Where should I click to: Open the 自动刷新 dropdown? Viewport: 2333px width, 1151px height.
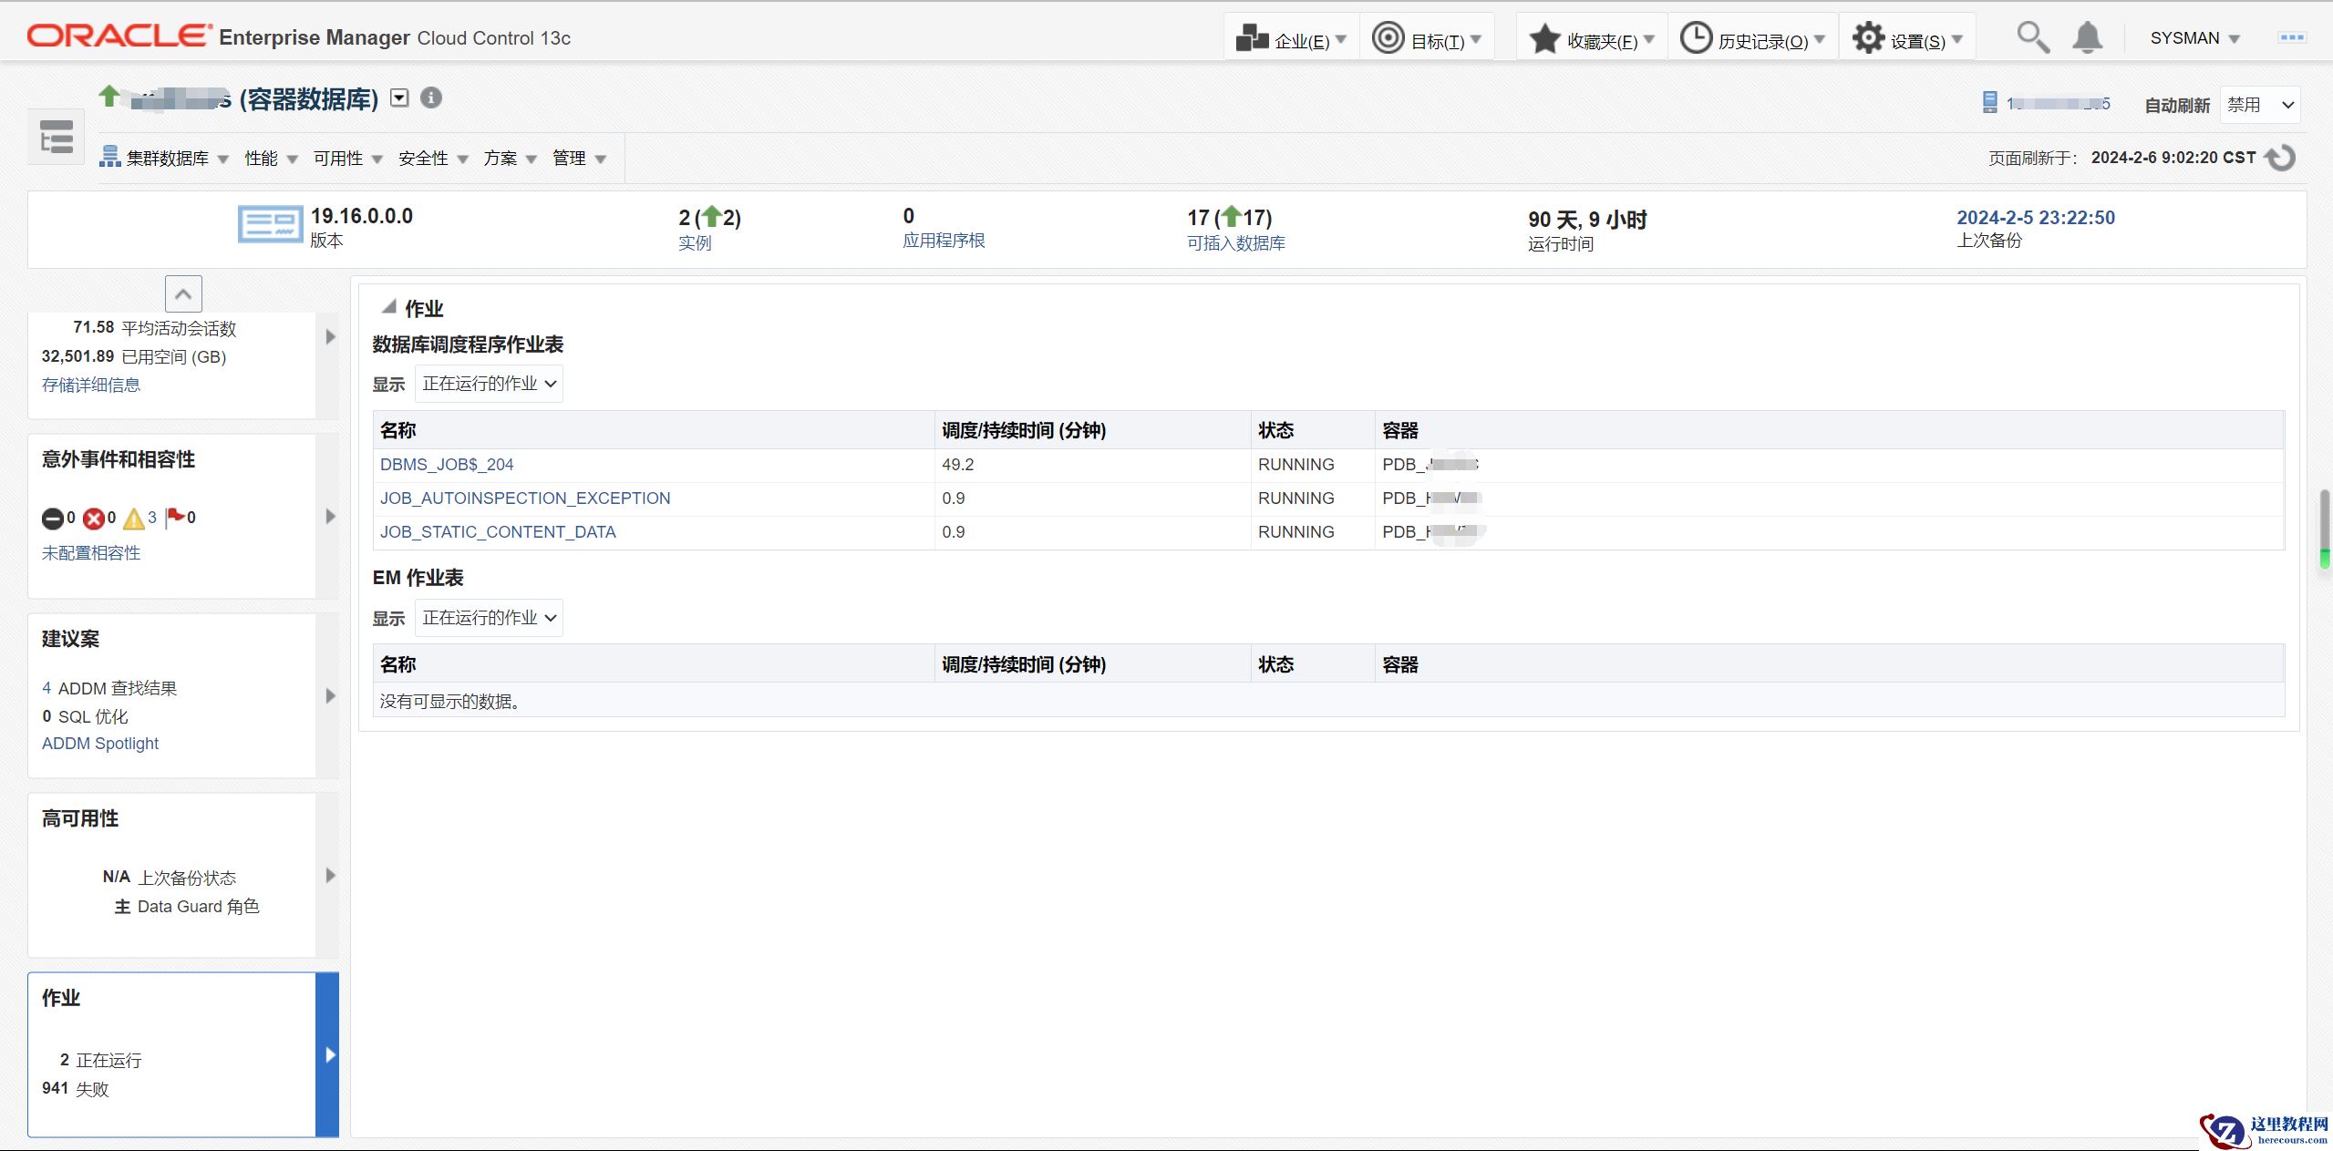point(2259,105)
